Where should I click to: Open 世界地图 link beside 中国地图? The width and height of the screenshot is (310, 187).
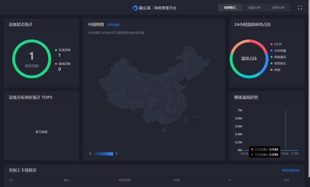113,25
